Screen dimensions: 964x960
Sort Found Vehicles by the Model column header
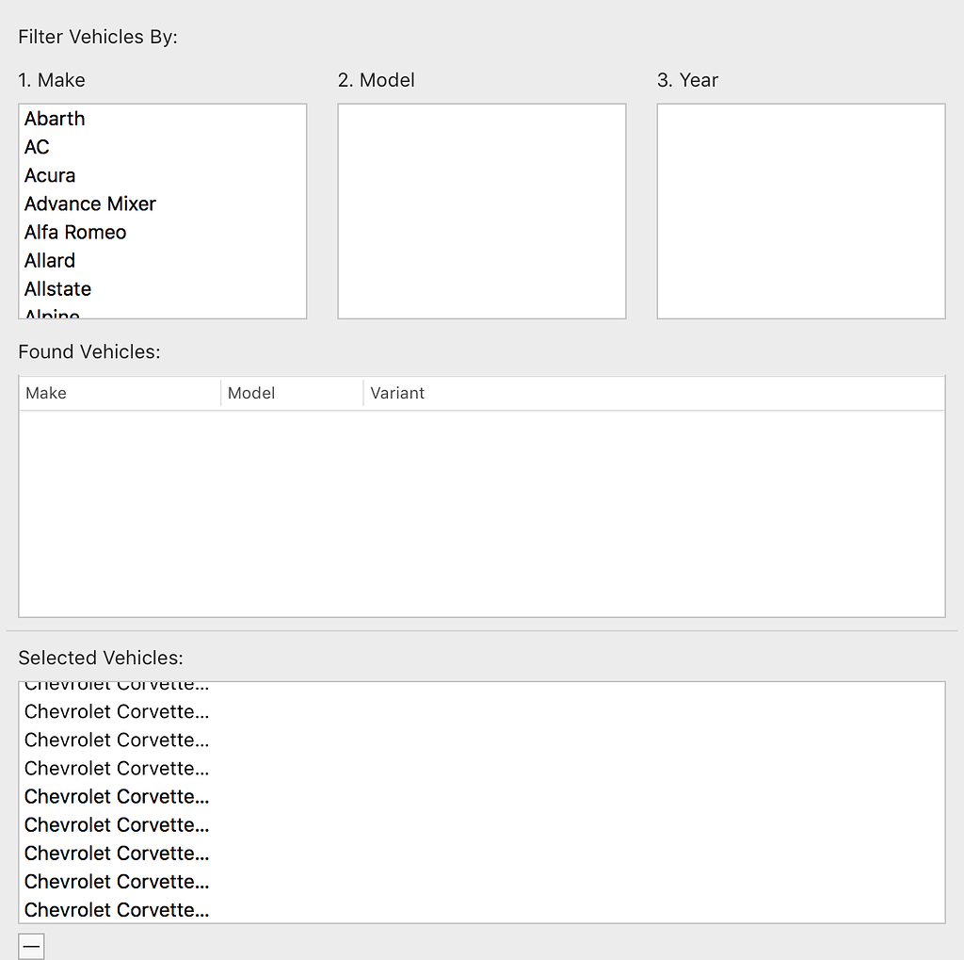point(292,393)
